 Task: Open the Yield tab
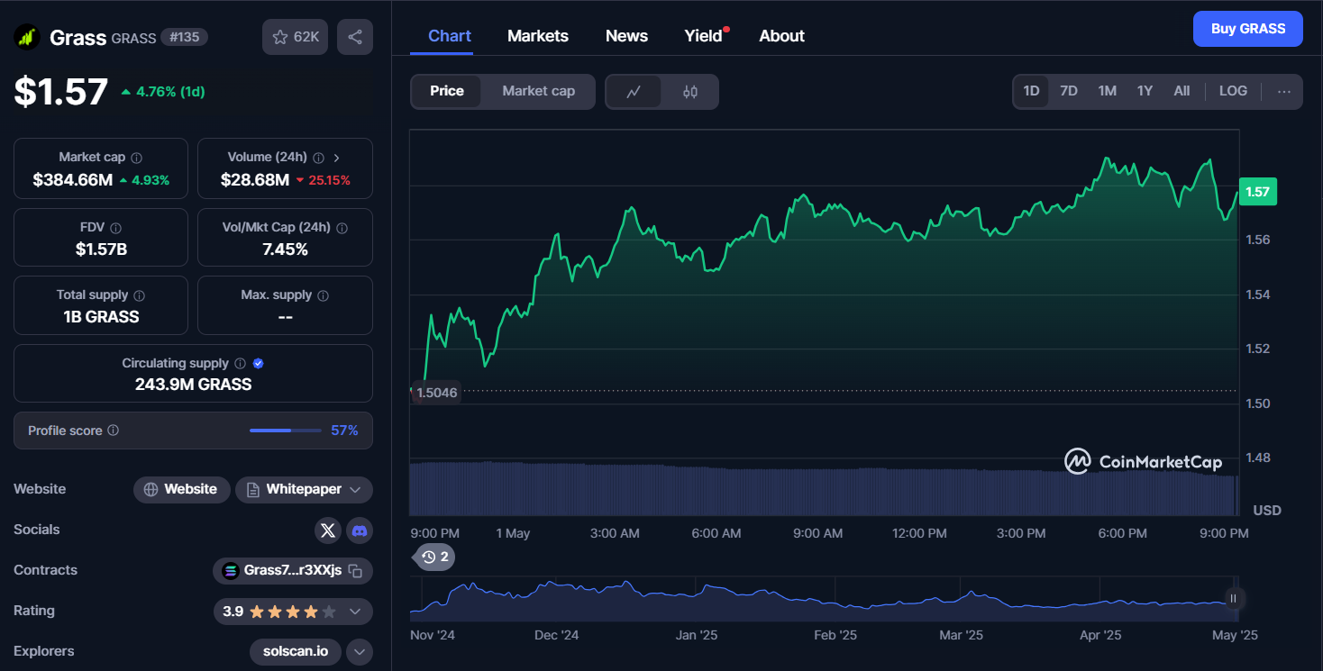(704, 36)
